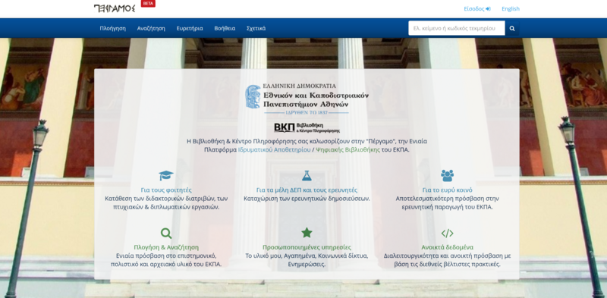Screen dimensions: 607x298
Task: Follow the Ψηφιακής Βιβλιοθήκης link
Action: coord(348,150)
